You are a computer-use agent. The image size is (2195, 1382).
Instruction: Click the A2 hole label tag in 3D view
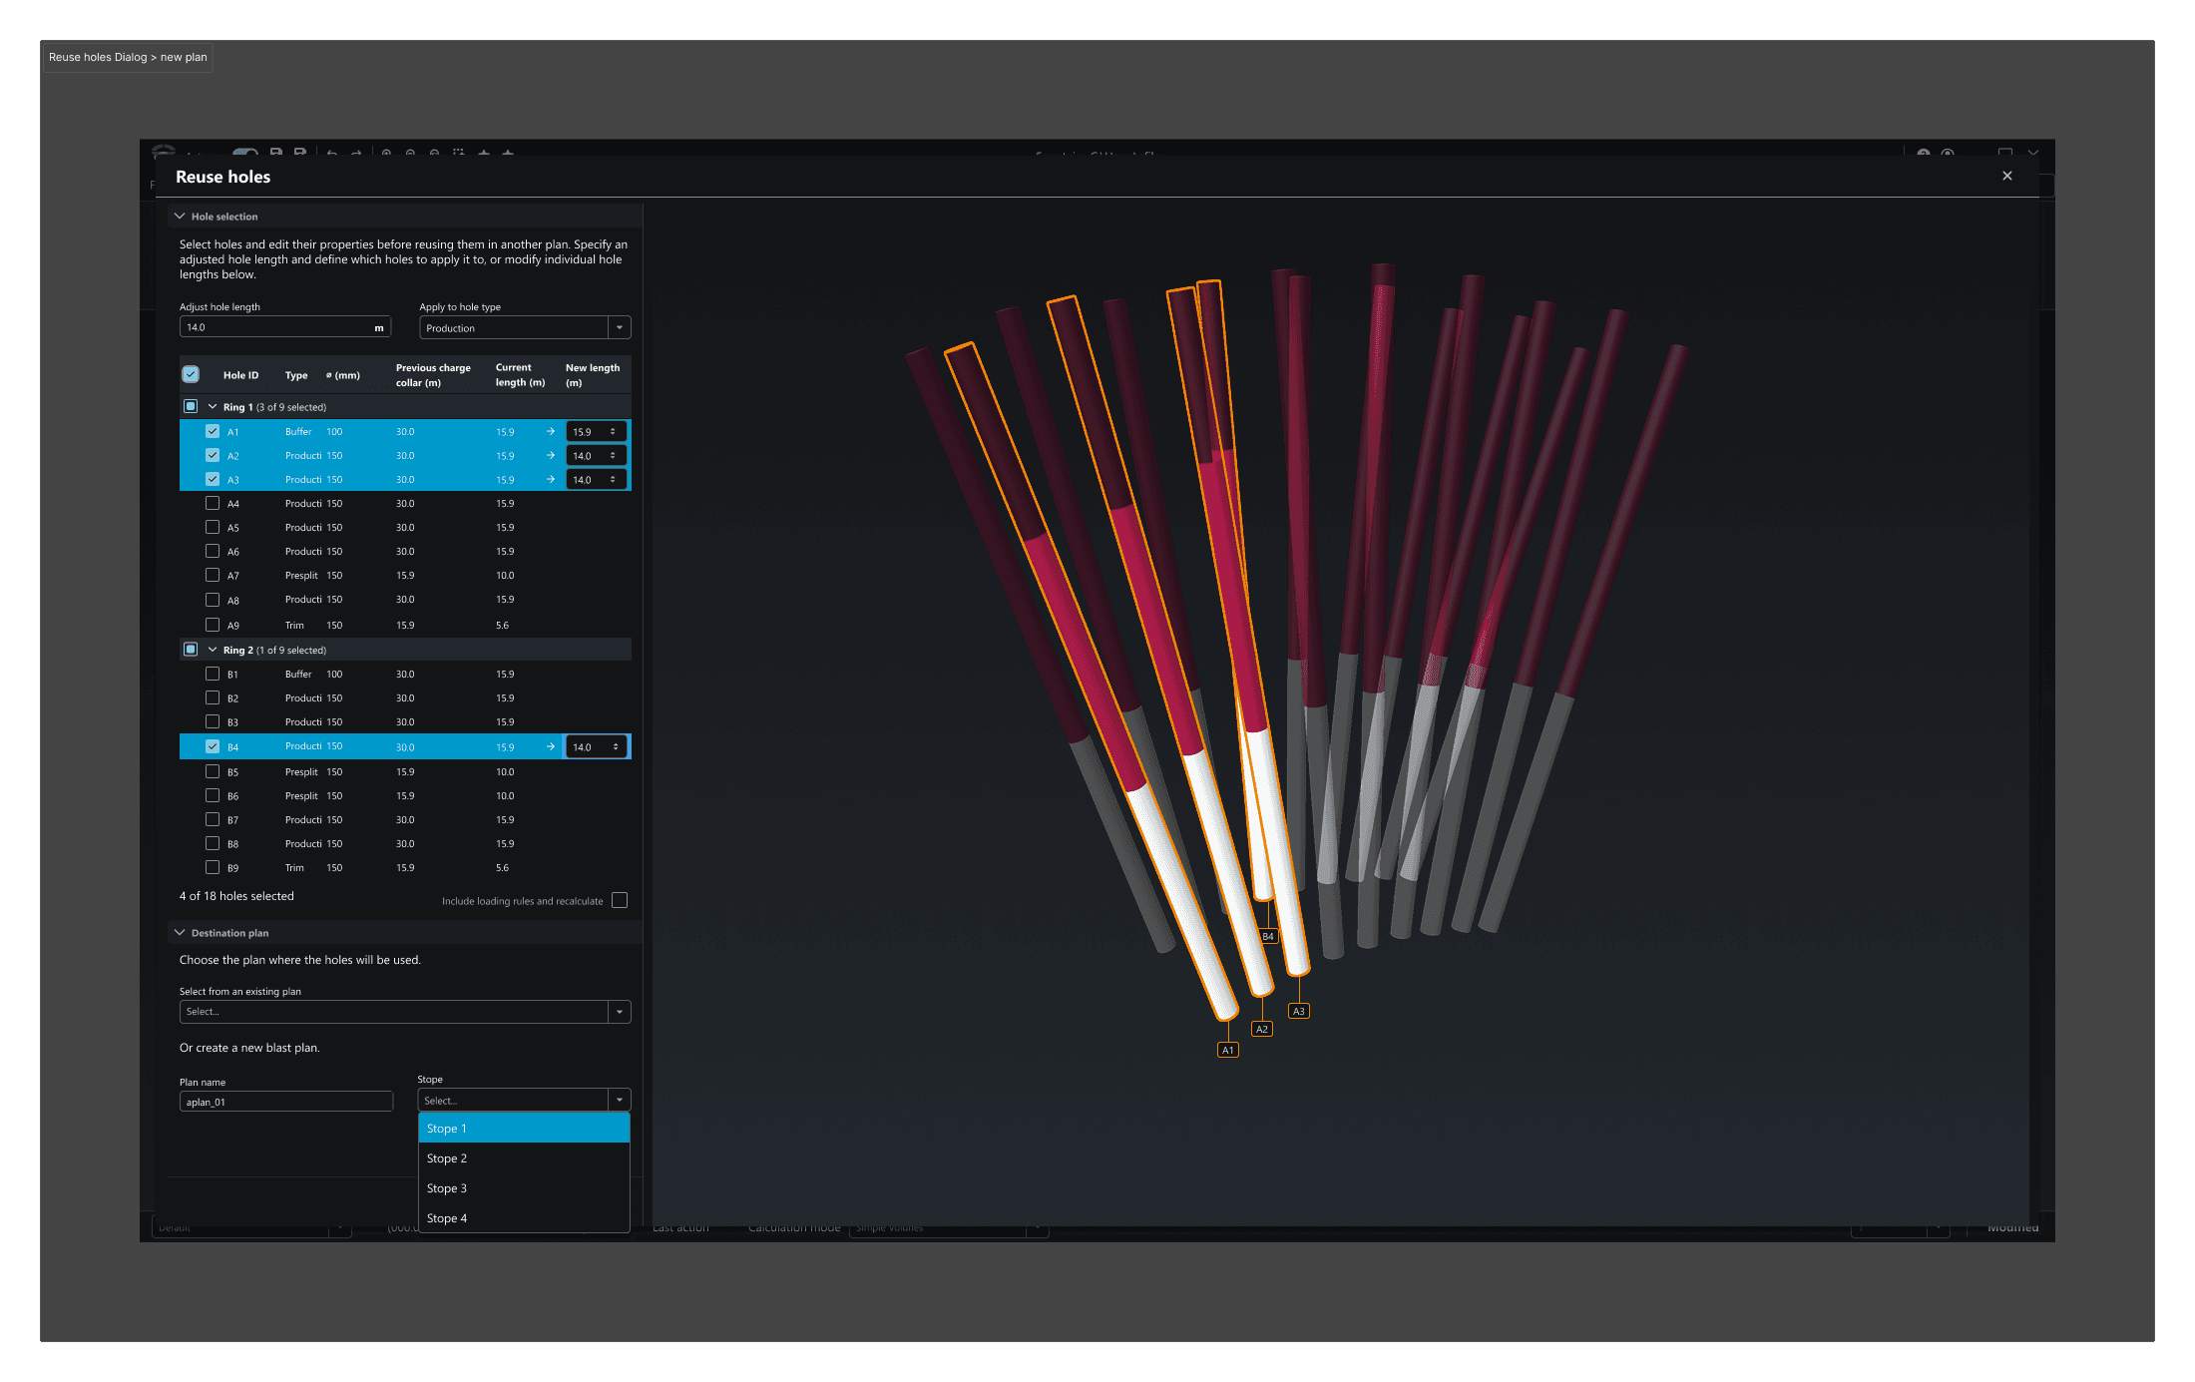tap(1261, 1029)
